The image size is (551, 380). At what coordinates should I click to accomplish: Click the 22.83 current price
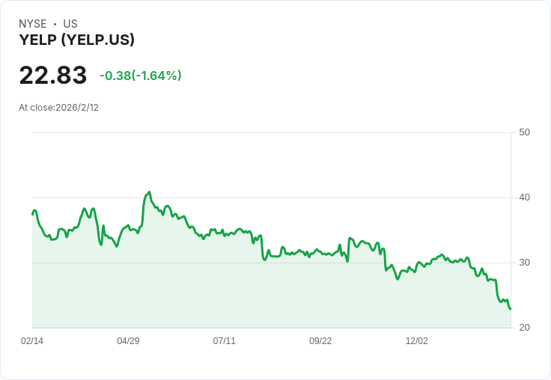tap(53, 76)
